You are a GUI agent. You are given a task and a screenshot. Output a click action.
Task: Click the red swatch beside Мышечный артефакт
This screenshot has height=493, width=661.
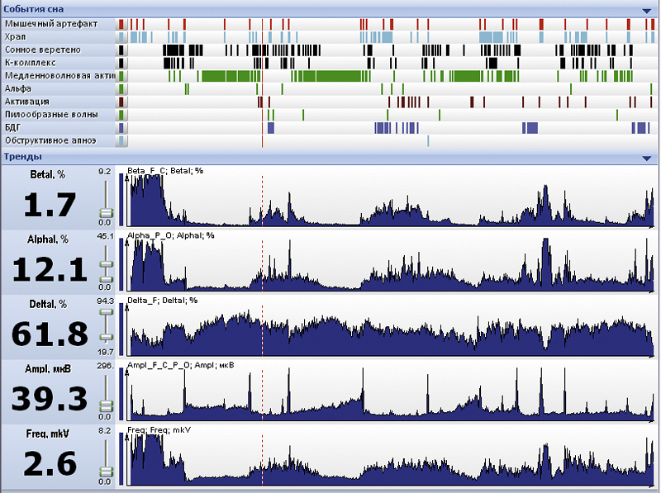(x=121, y=24)
